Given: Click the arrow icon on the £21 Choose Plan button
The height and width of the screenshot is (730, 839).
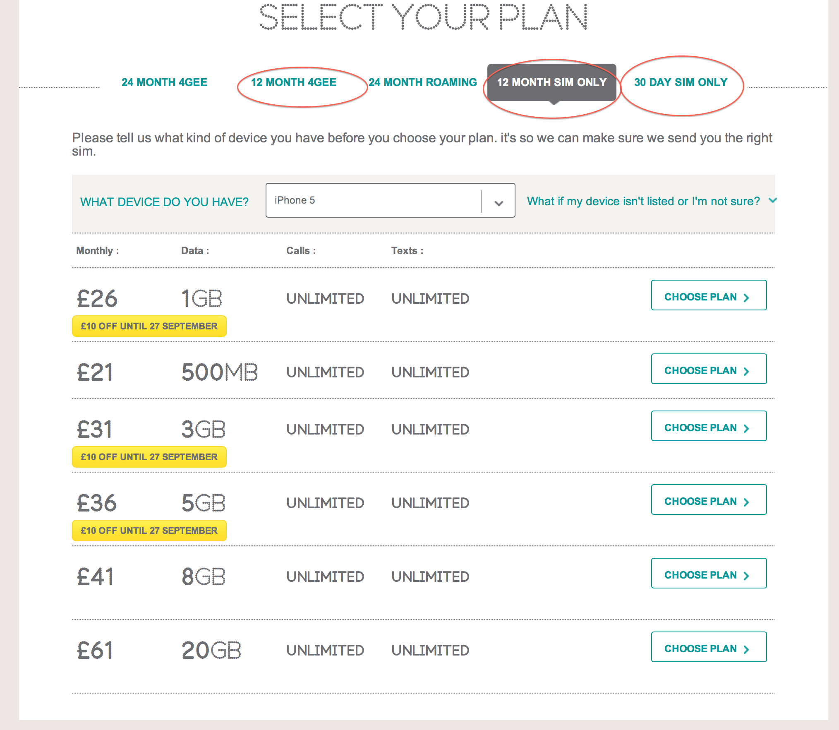Looking at the screenshot, I should coord(746,371).
